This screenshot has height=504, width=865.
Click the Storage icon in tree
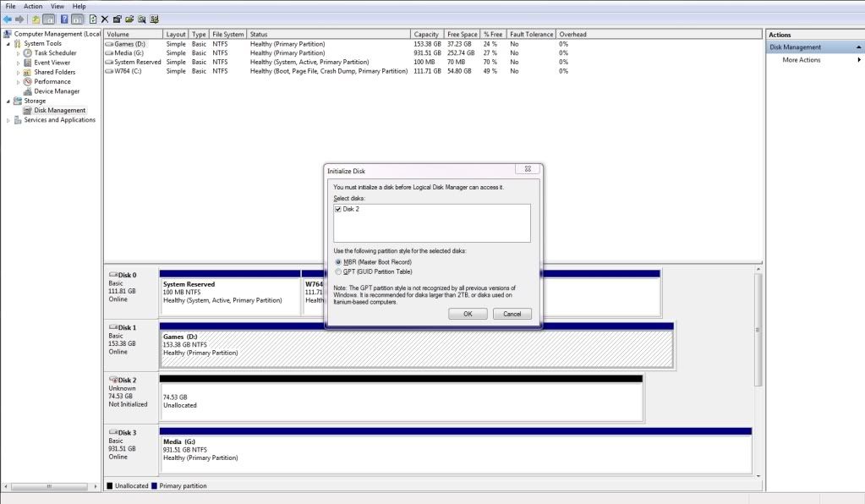point(18,101)
